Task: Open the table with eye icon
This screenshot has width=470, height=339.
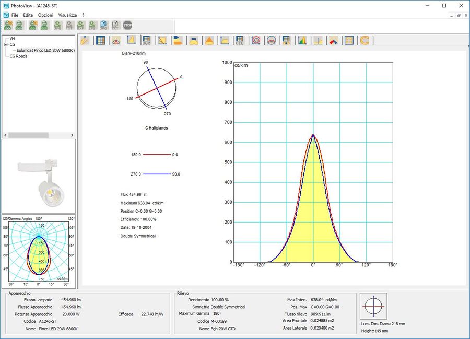Action: click(287, 40)
